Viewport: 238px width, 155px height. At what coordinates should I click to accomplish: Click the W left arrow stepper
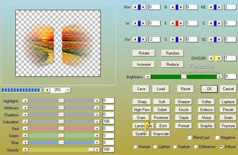pyautogui.click(x=135, y=23)
